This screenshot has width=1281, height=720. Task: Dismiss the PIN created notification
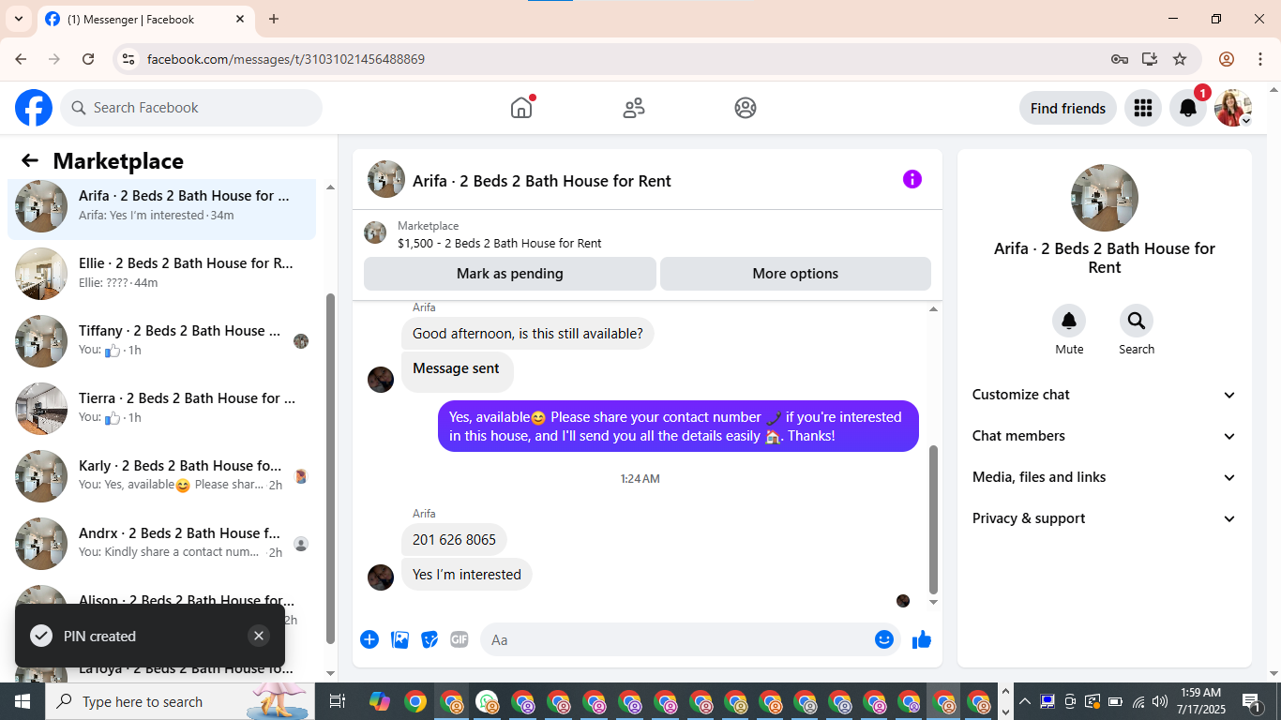(259, 636)
